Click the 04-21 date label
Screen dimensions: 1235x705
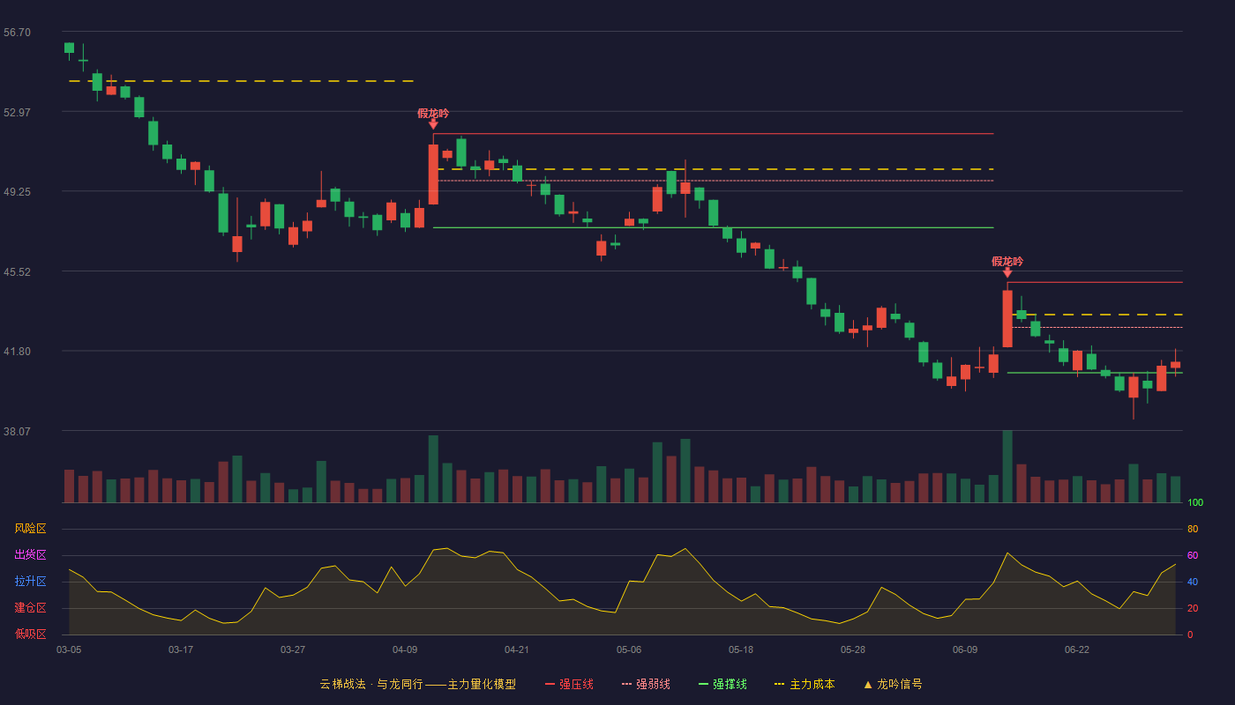coord(517,649)
